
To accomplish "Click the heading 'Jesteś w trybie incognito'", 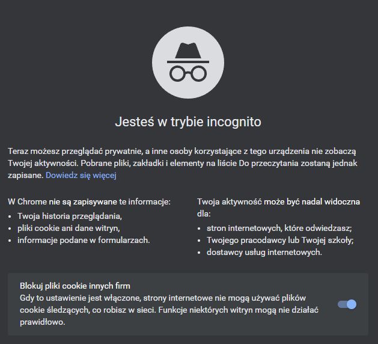I will click(188, 121).
